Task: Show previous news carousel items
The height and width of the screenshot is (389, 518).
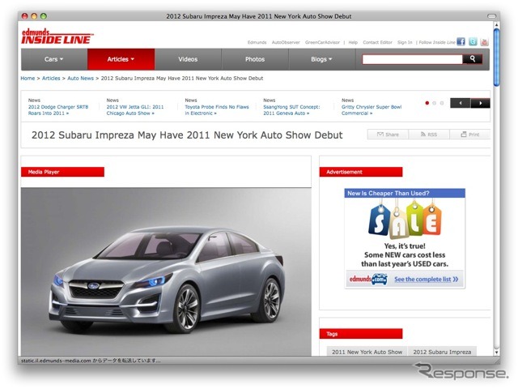Action: pyautogui.click(x=461, y=103)
